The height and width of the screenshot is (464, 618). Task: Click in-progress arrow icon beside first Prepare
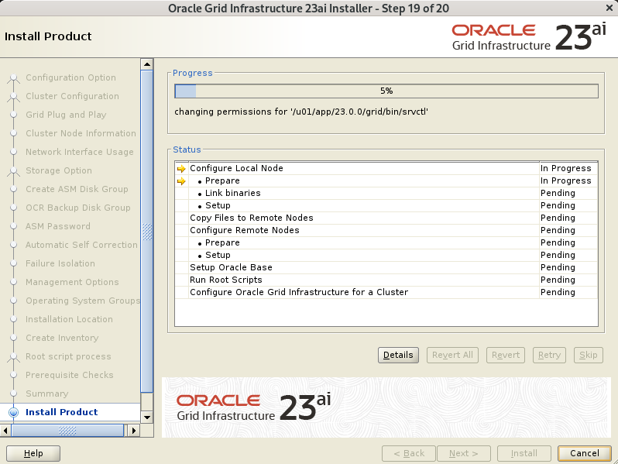(181, 181)
